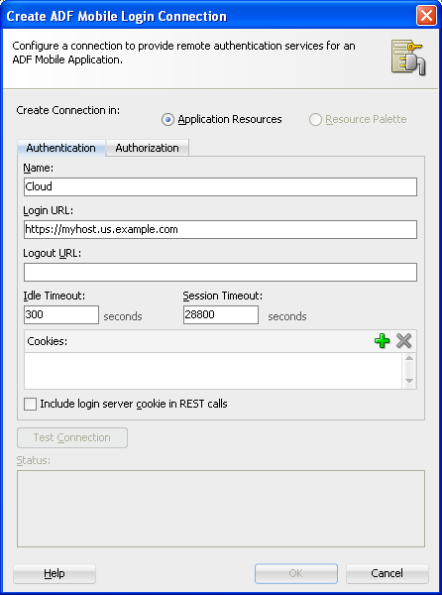442x595 pixels.
Task: Click inside the empty Cookies list area
Action: (213, 370)
